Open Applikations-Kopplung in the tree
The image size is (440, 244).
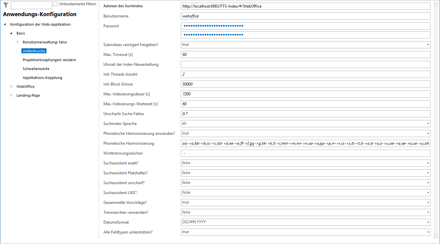[x=42, y=78]
